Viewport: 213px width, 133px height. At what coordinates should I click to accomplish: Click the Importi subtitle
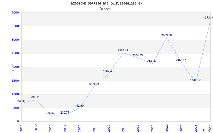click(106, 9)
